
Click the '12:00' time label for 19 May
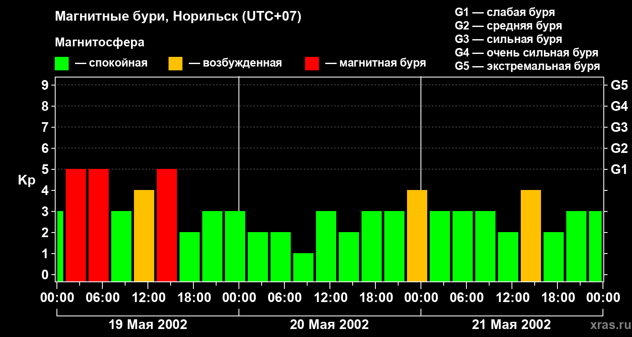pyautogui.click(x=148, y=298)
